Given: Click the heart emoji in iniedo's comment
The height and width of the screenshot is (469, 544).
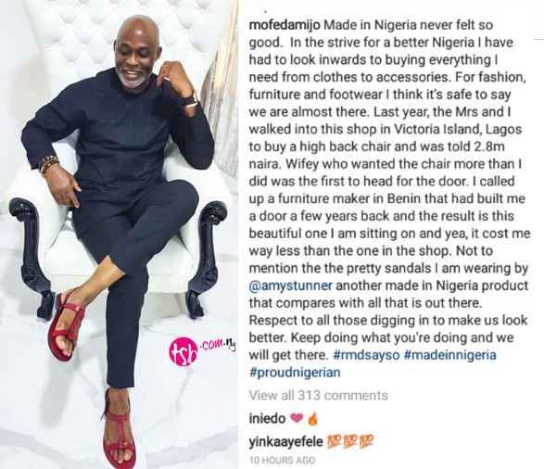Looking at the screenshot, I should (297, 419).
